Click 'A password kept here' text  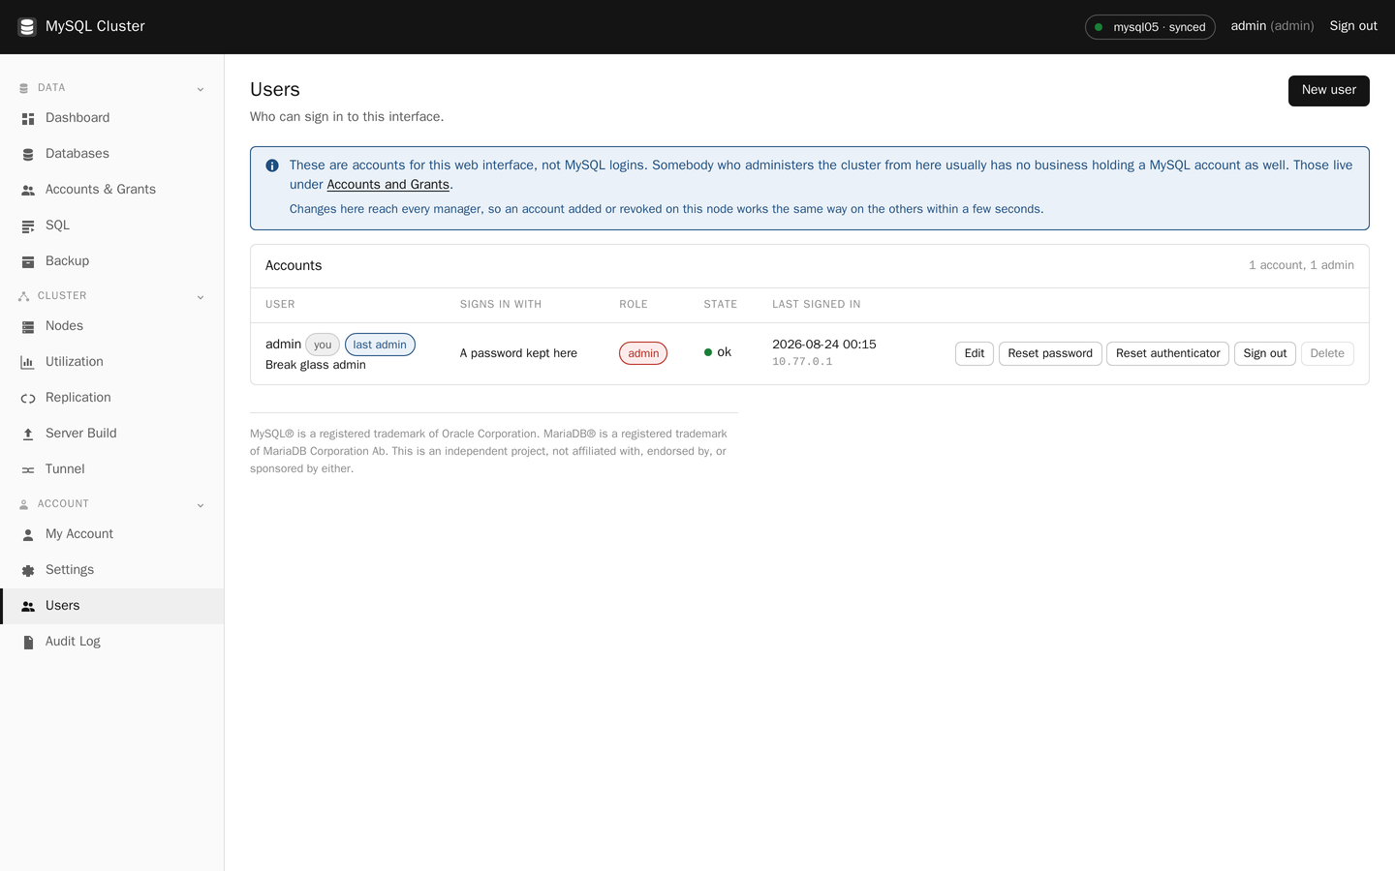pos(518,353)
